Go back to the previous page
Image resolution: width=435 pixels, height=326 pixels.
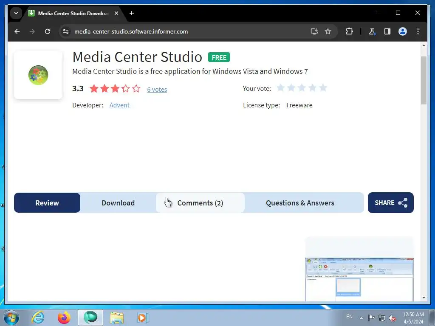pos(17,31)
